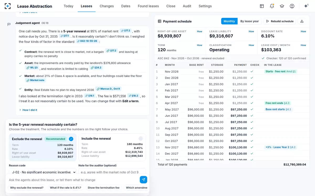Image resolution: width=315 pixels, height=196 pixels.
Task: Show How for Right-of-use asset
Action: [x=199, y=31]
